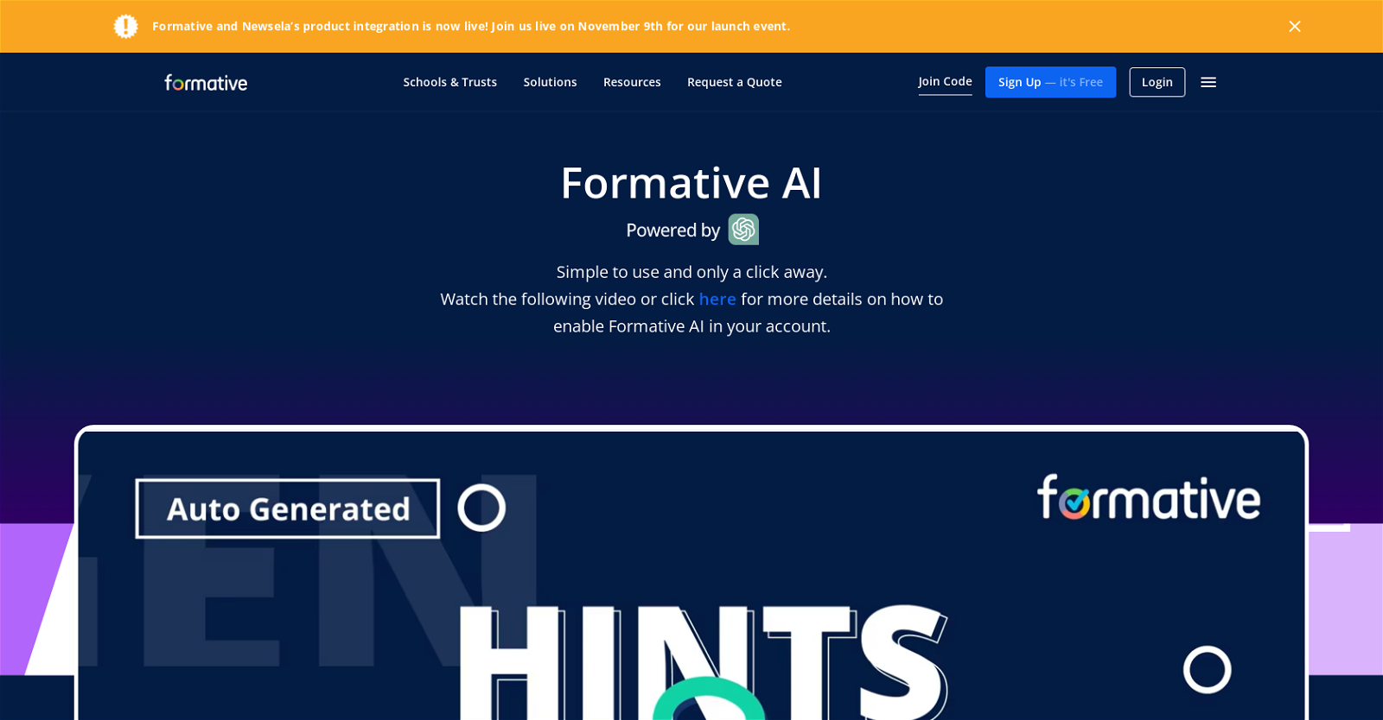Click the Login button
The width and height of the screenshot is (1383, 720).
1157,82
